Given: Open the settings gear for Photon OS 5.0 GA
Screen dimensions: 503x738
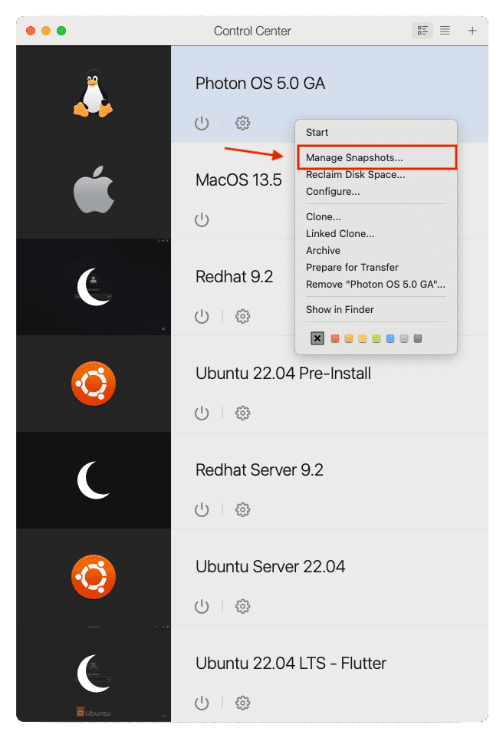Looking at the screenshot, I should pos(242,124).
